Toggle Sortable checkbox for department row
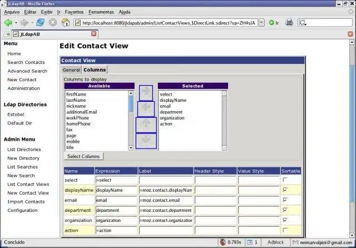This screenshot has width=356, height=248. pyautogui.click(x=285, y=210)
